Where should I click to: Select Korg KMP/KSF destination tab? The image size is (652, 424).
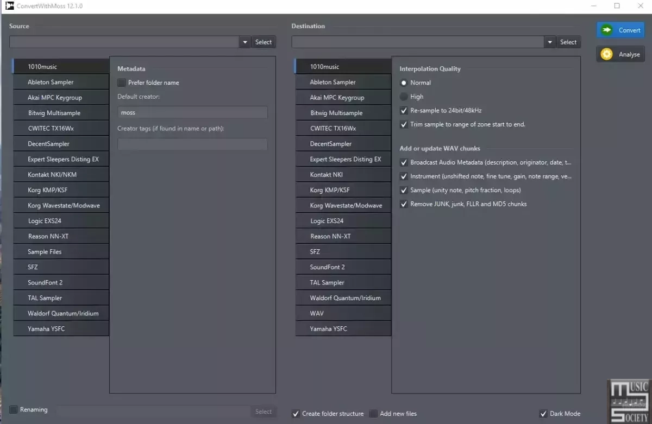(x=343, y=190)
